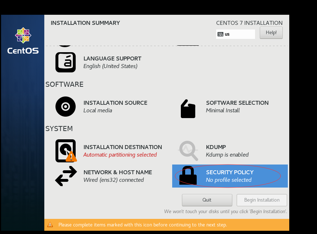
Task: Open the Software Selection package icon
Action: (188, 109)
